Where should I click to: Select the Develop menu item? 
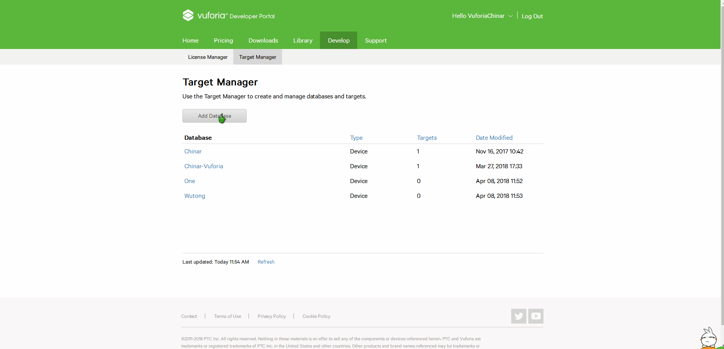pyautogui.click(x=339, y=40)
